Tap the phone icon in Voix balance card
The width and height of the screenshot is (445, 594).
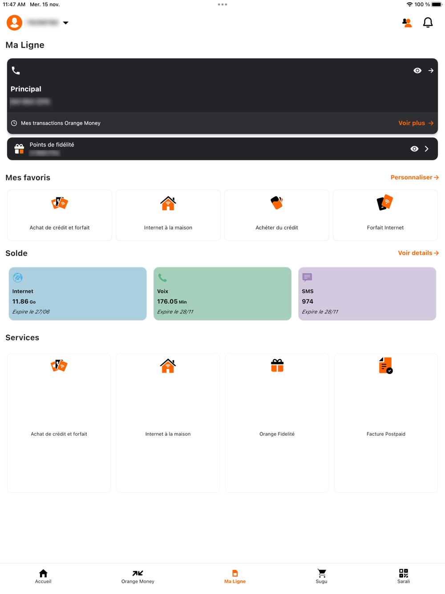click(x=162, y=278)
